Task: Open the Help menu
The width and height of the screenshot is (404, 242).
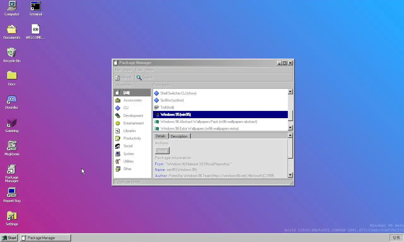Action: pos(150,70)
